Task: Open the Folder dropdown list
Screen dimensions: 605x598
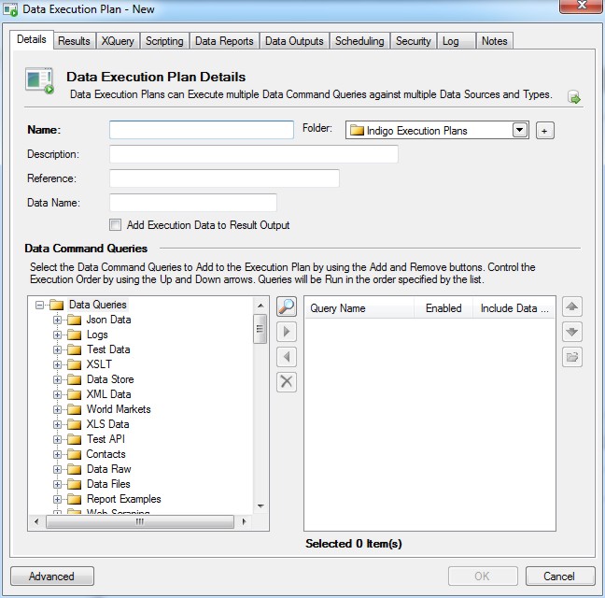Action: pos(520,131)
